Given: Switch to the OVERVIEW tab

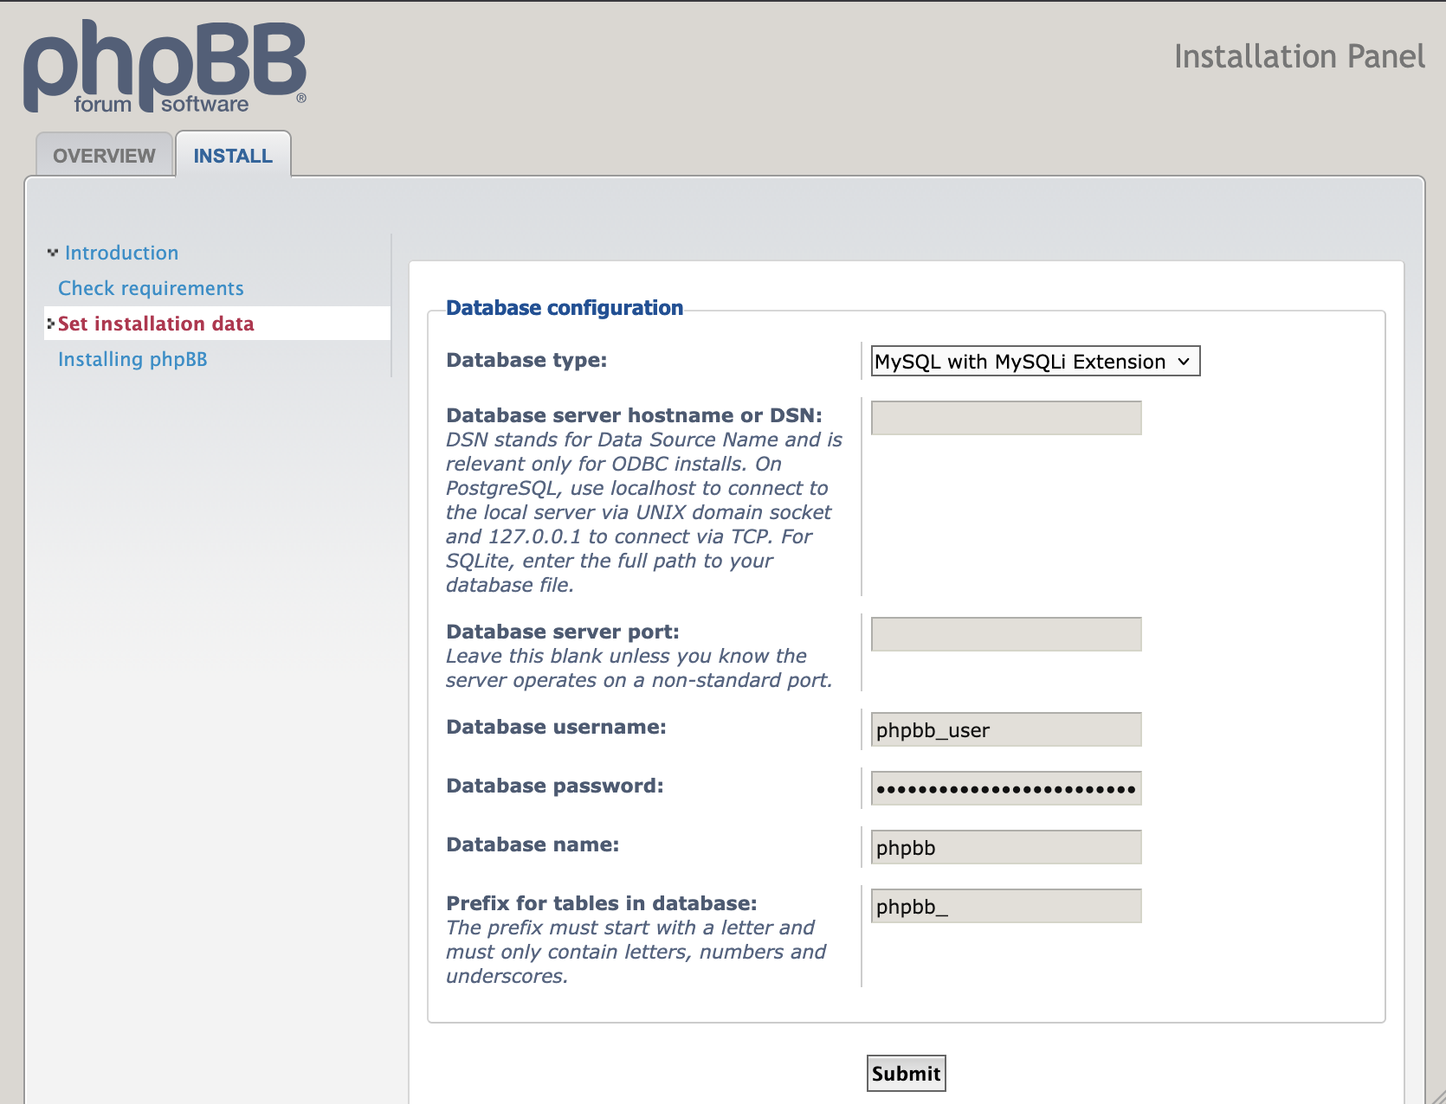Looking at the screenshot, I should 103,155.
